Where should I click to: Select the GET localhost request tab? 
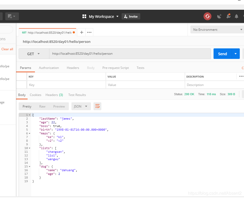pos(48,32)
